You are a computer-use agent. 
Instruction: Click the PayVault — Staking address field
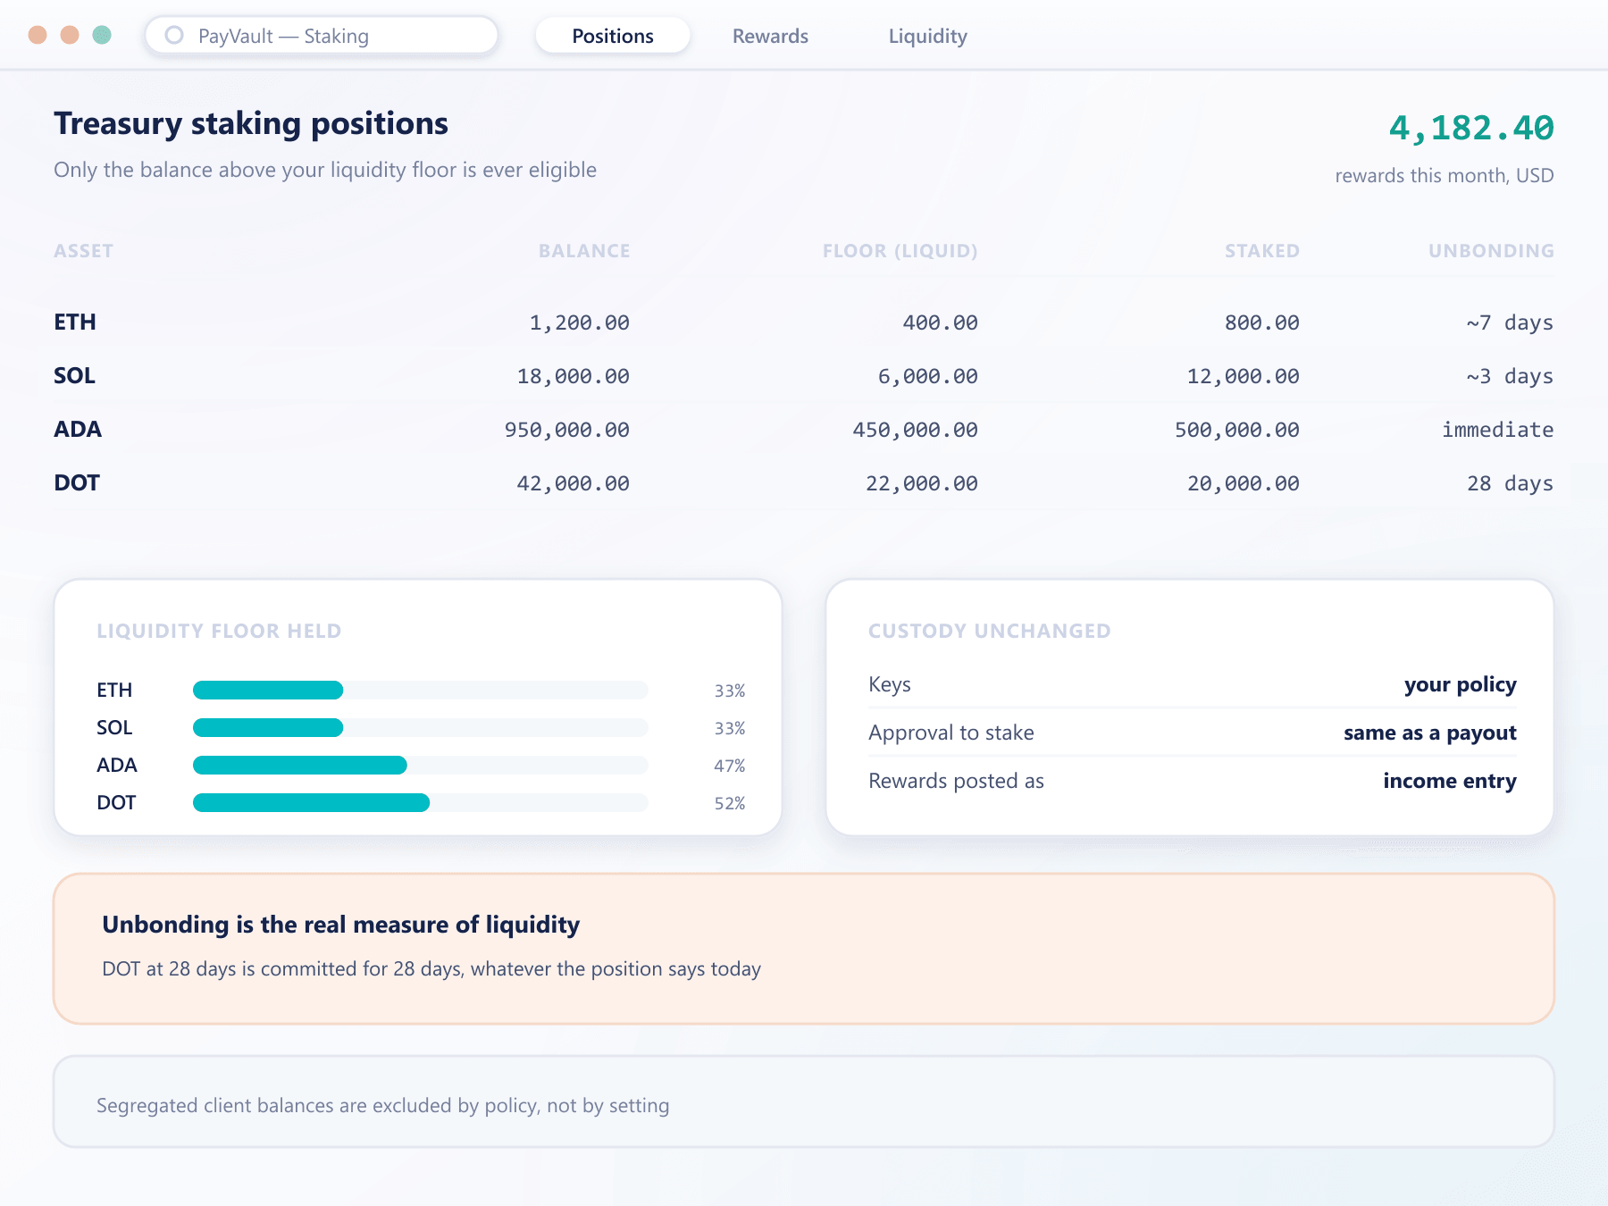click(322, 36)
